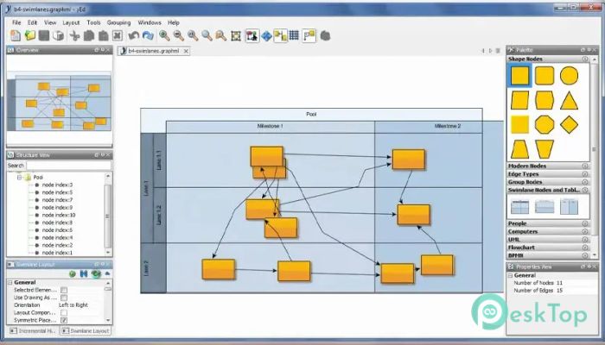The height and width of the screenshot is (345, 605).
Task: Expand the Flowchart palette section
Action: coord(548,248)
